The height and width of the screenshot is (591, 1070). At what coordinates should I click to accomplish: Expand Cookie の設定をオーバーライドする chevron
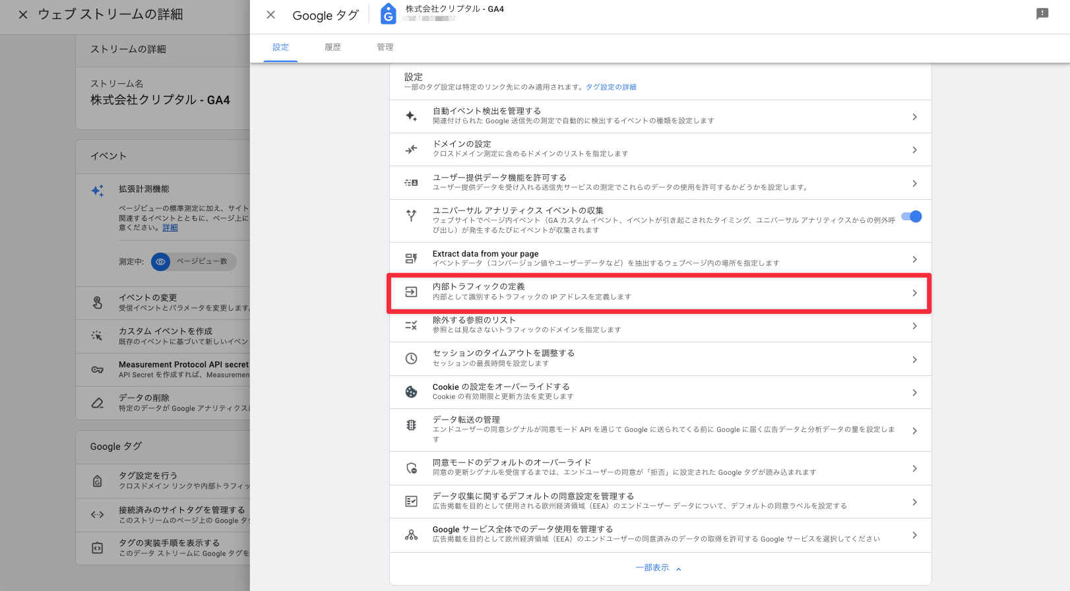pos(914,392)
